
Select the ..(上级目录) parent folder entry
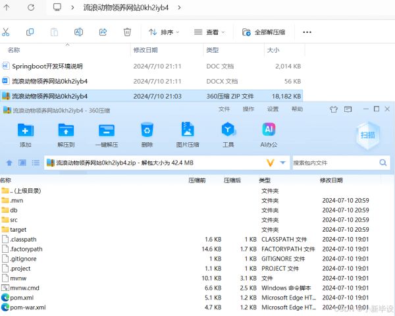22,191
